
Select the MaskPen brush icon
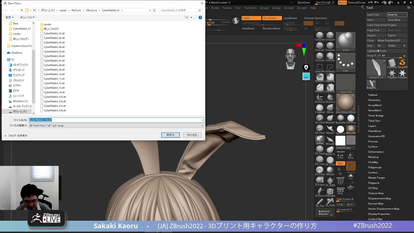click(x=320, y=77)
